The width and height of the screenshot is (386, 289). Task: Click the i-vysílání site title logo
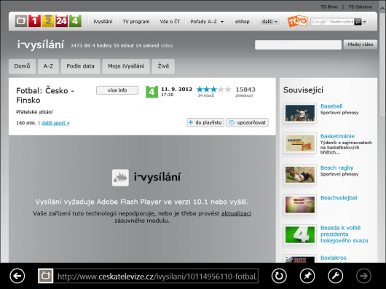click(x=41, y=44)
